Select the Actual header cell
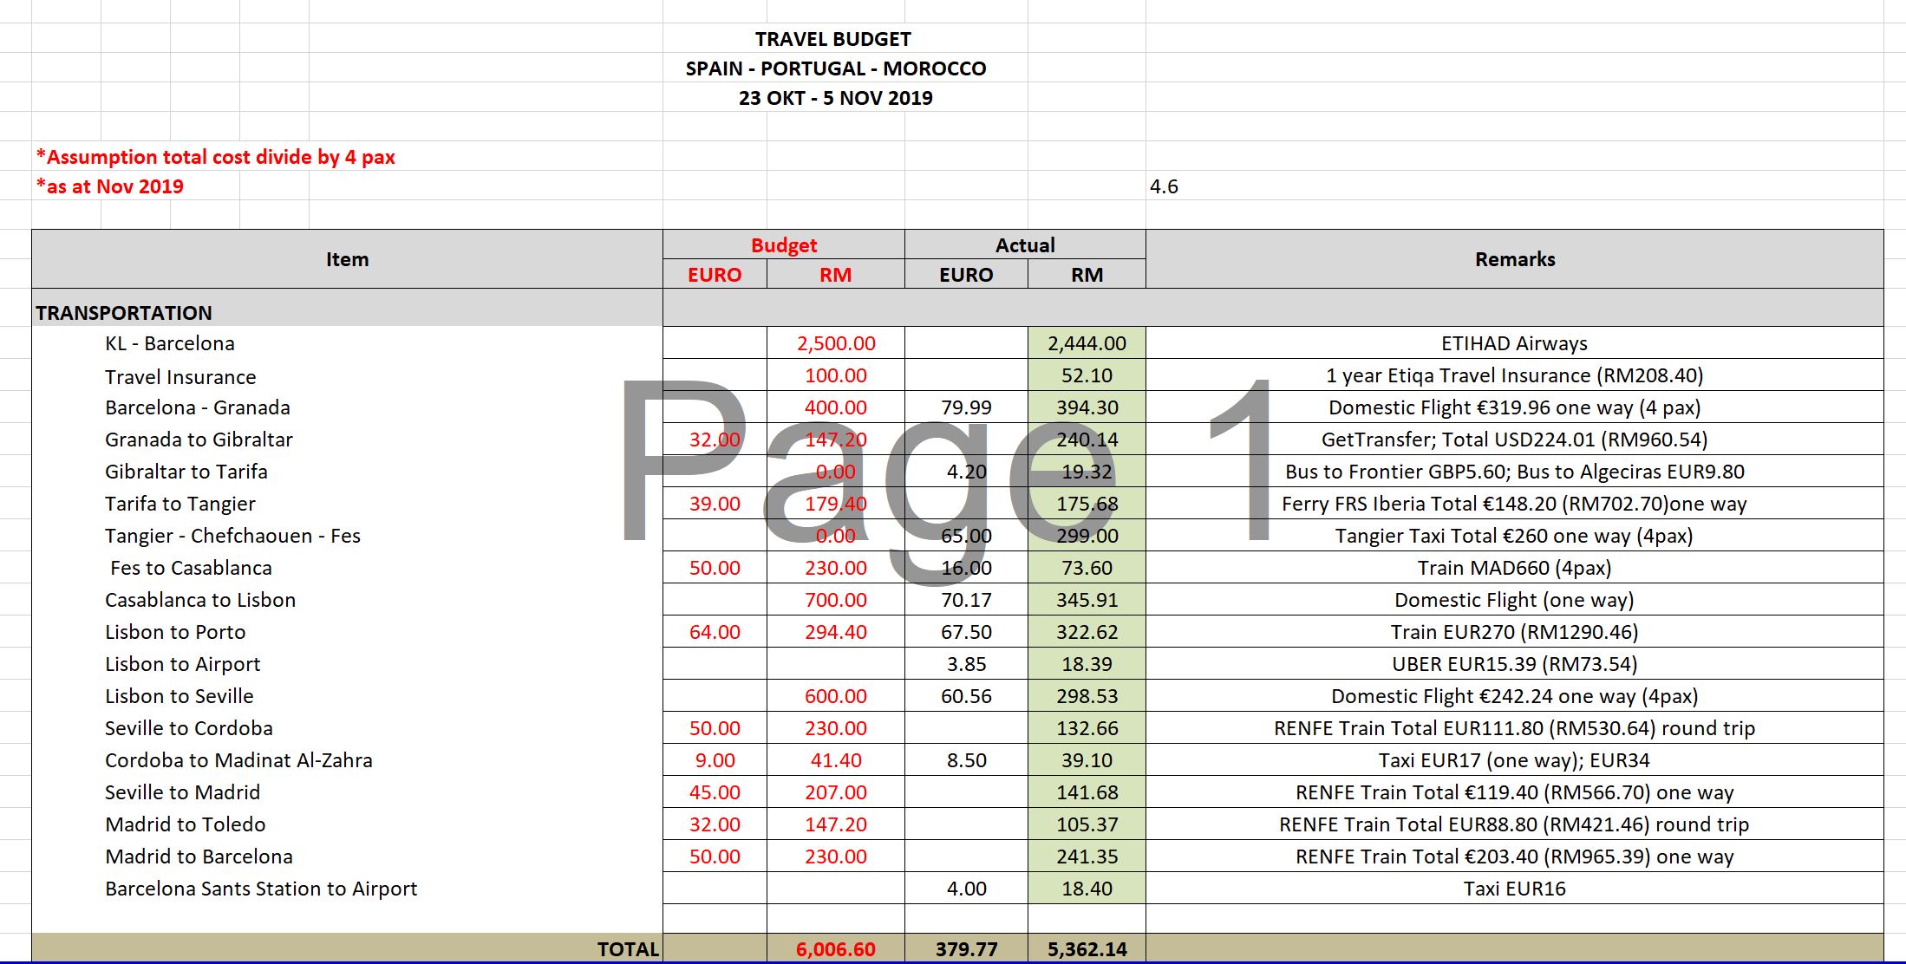Viewport: 1906px width, 964px height. 1024,245
